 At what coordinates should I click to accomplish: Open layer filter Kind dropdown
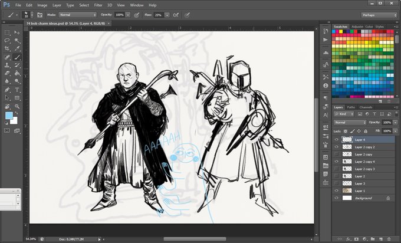pos(344,114)
